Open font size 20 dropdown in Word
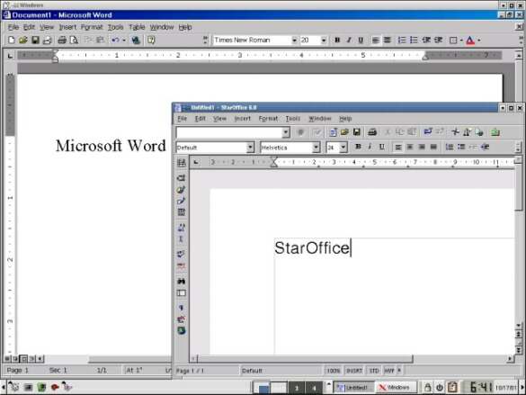This screenshot has width=526, height=395. tap(324, 40)
